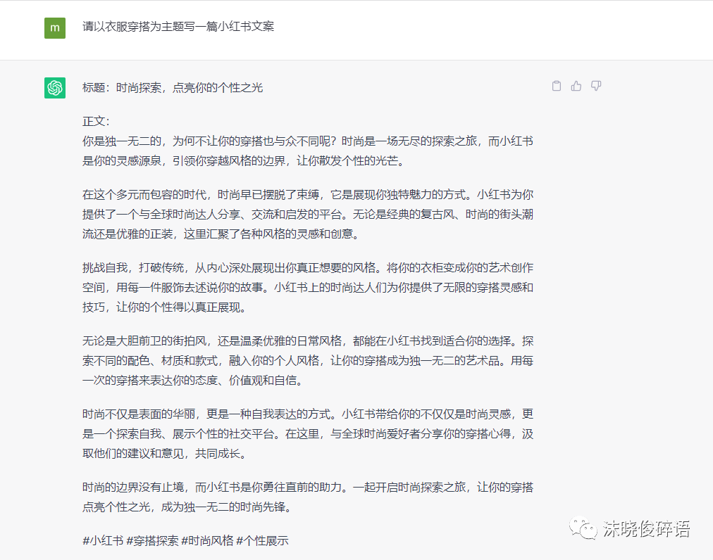Click the 正文: label
The height and width of the screenshot is (560, 713).
[97, 121]
